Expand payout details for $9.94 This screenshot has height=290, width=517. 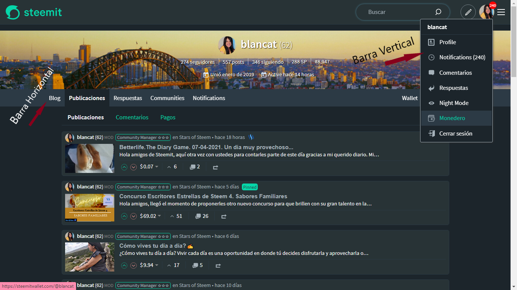(149, 265)
